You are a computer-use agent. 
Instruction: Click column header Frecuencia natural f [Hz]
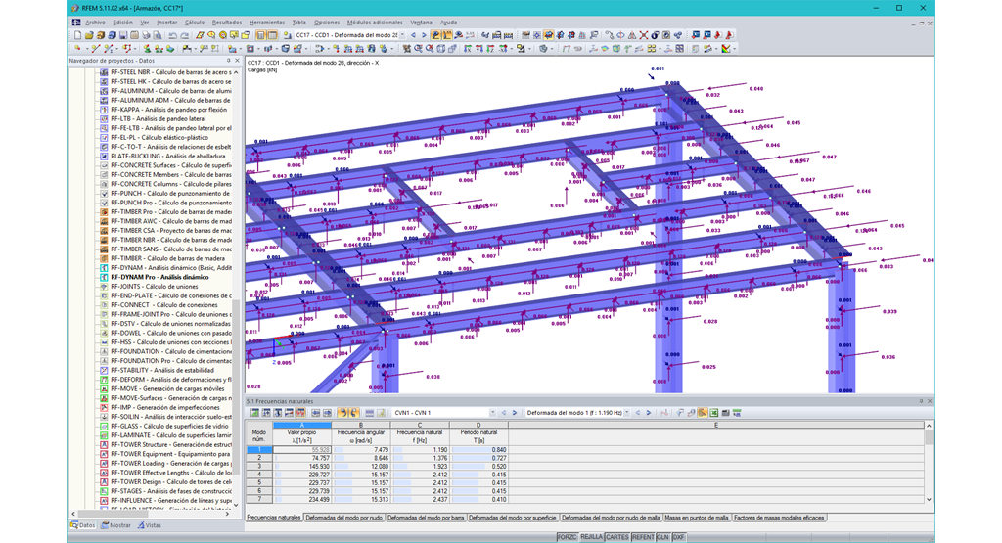point(420,436)
